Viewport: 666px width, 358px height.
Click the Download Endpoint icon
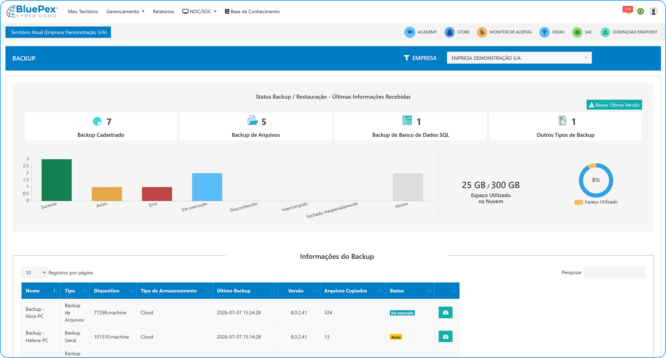pos(605,32)
